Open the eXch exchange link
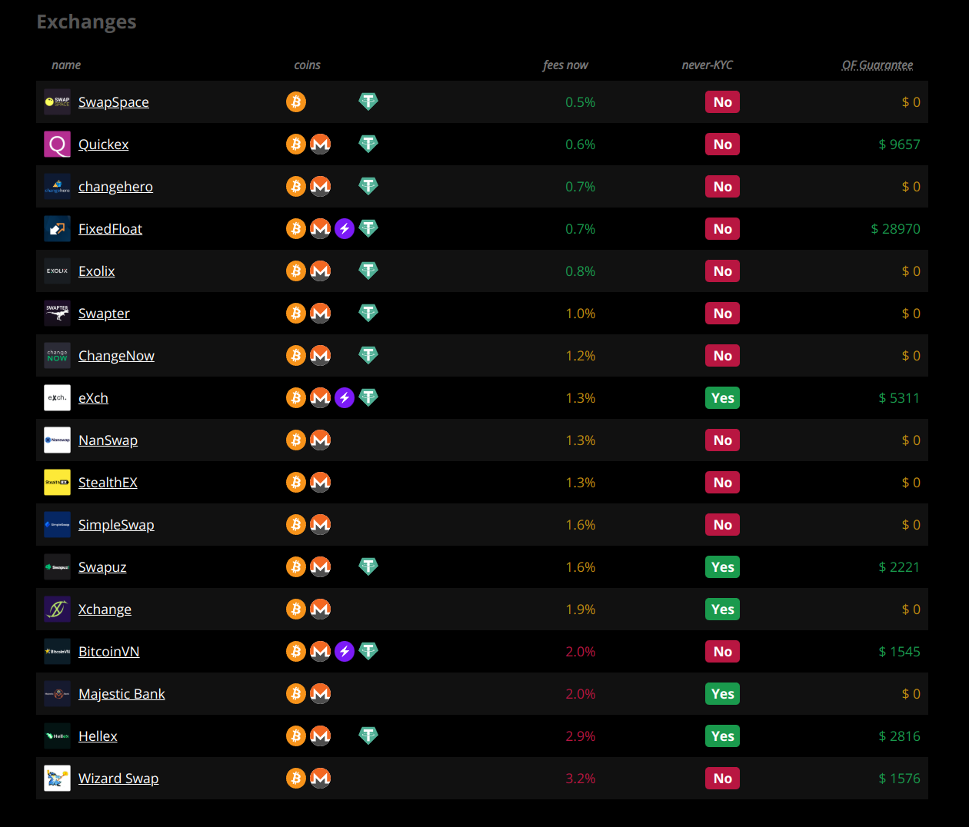969x827 pixels. [93, 398]
